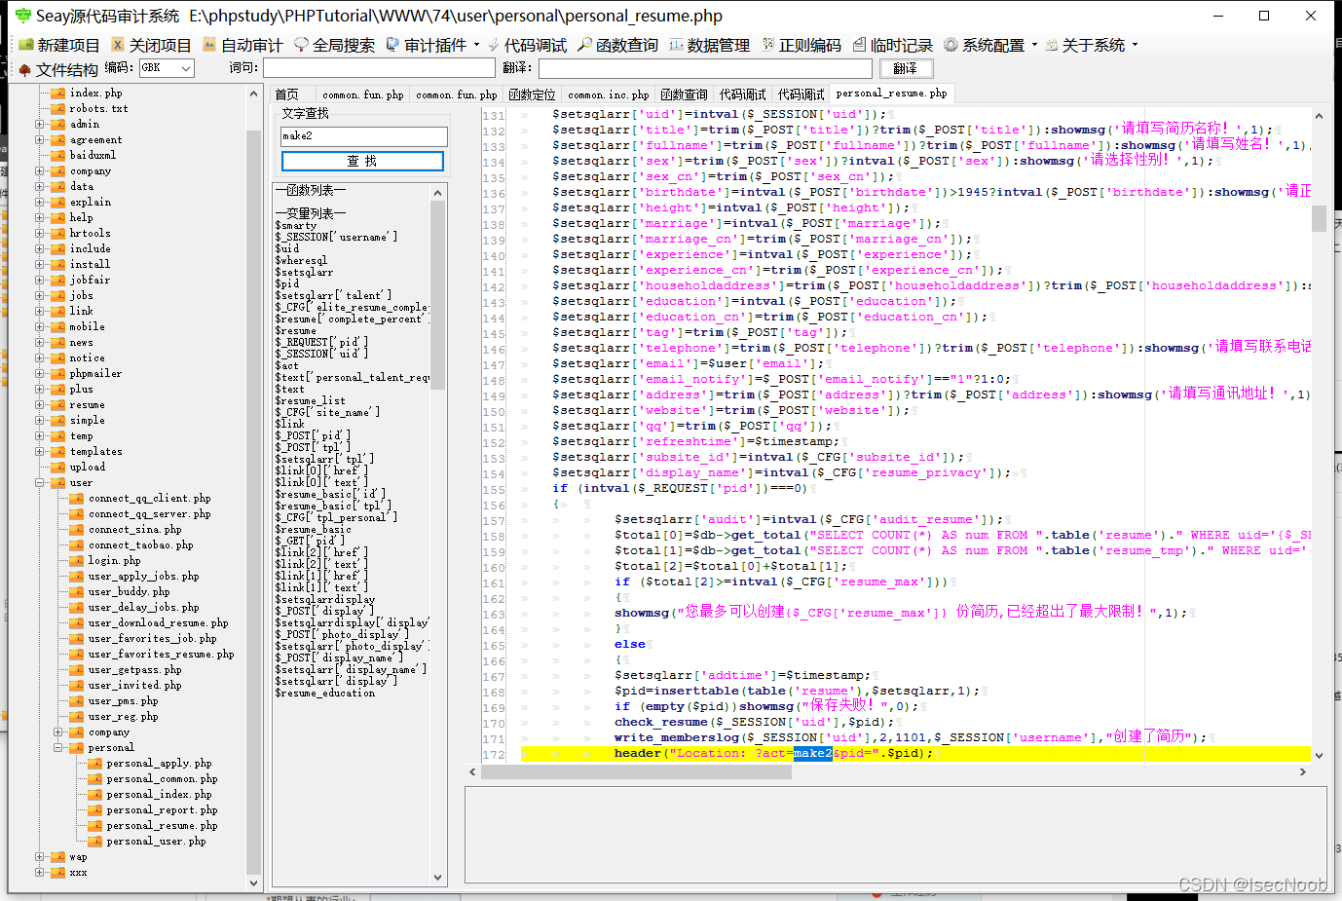
Task: Click the 关闭项目 (close project) toolbar icon
Action: (118, 45)
